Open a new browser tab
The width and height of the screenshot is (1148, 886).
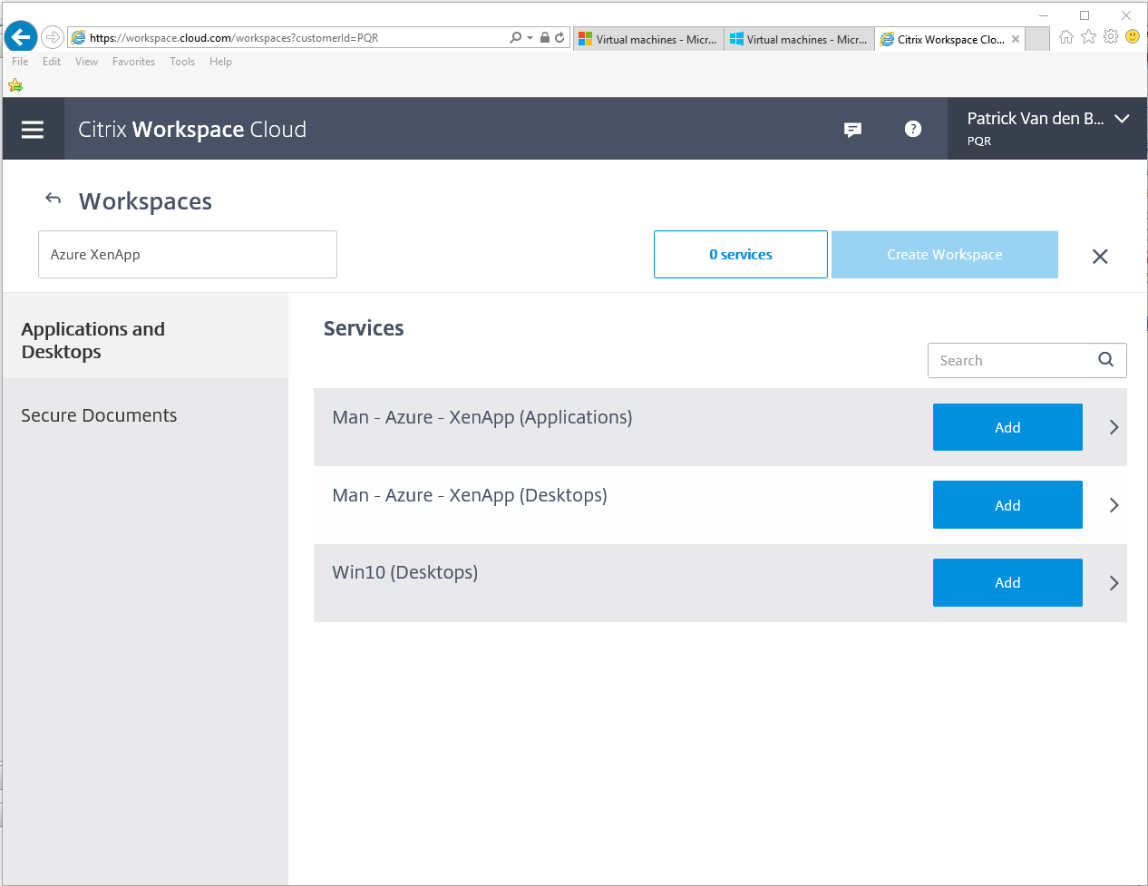tap(1037, 39)
